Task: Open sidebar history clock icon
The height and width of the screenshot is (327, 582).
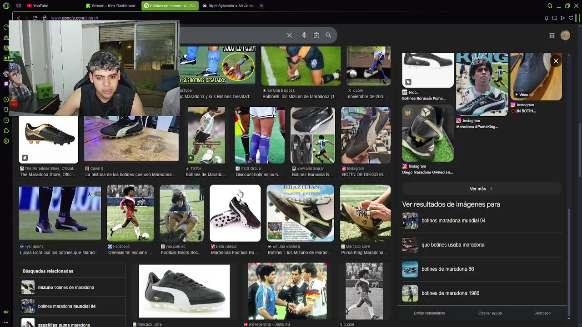Action: click(x=6, y=120)
